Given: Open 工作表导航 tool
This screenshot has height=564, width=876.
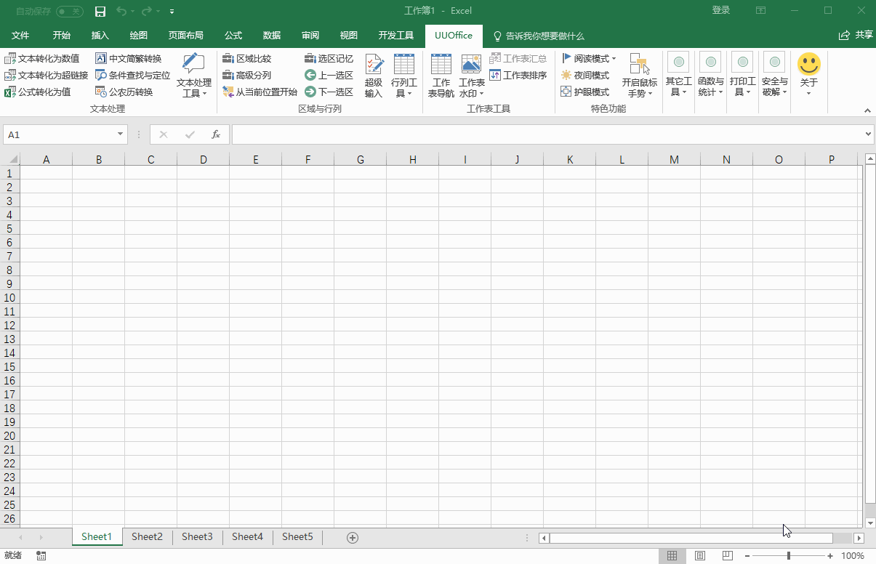Looking at the screenshot, I should tap(441, 76).
